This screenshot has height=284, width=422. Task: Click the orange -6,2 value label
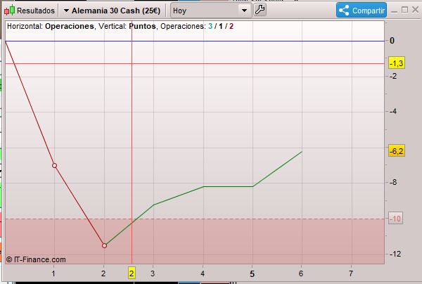click(397, 151)
